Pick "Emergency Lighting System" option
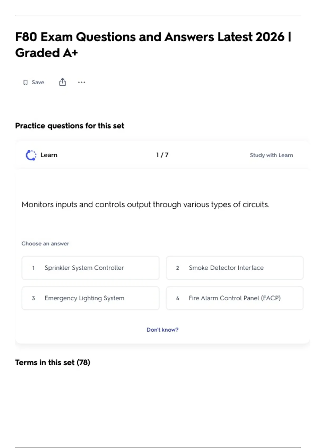The image size is (316, 448). (84, 298)
